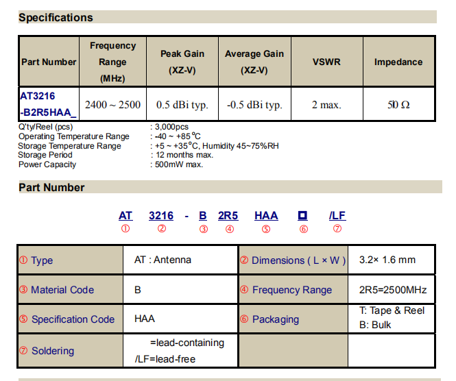Click the 'Storage Period' label
This screenshot has width=456, height=381.
(x=45, y=155)
